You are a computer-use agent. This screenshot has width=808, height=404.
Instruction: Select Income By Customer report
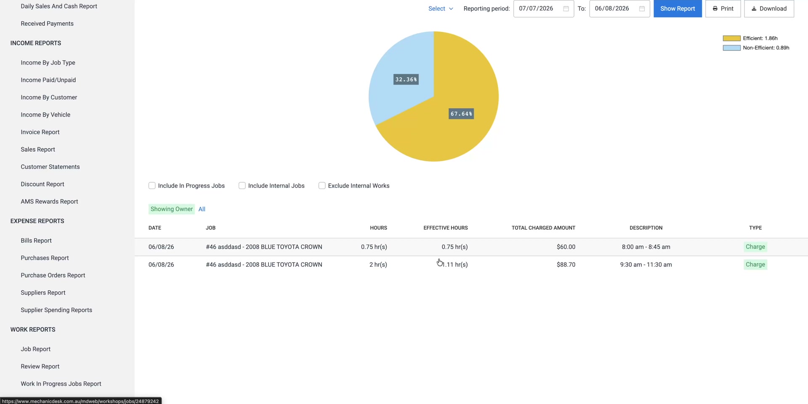tap(49, 97)
